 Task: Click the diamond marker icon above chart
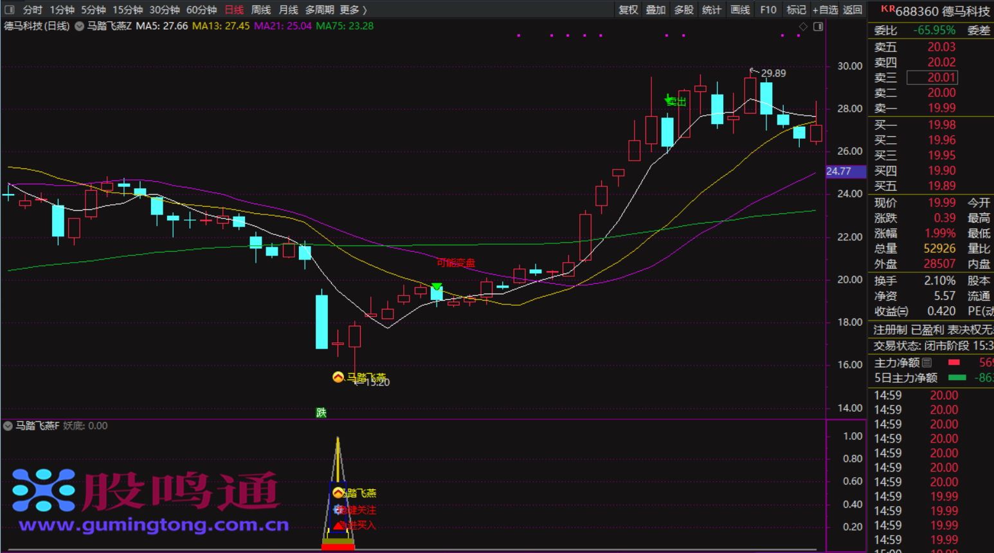pyautogui.click(x=803, y=26)
